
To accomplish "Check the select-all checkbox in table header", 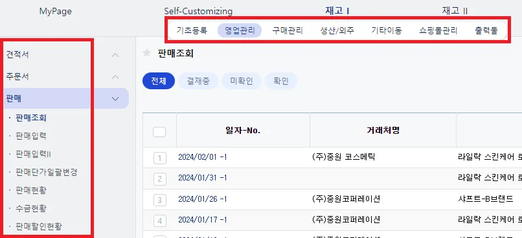I will click(x=159, y=132).
